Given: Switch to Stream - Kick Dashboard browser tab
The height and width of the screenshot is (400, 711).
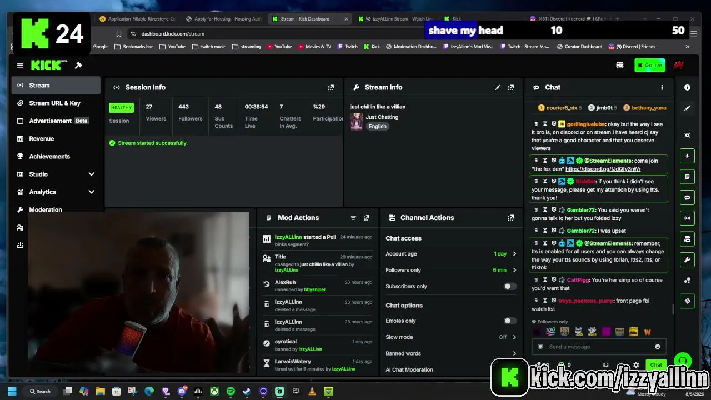Looking at the screenshot, I should pyautogui.click(x=309, y=19).
